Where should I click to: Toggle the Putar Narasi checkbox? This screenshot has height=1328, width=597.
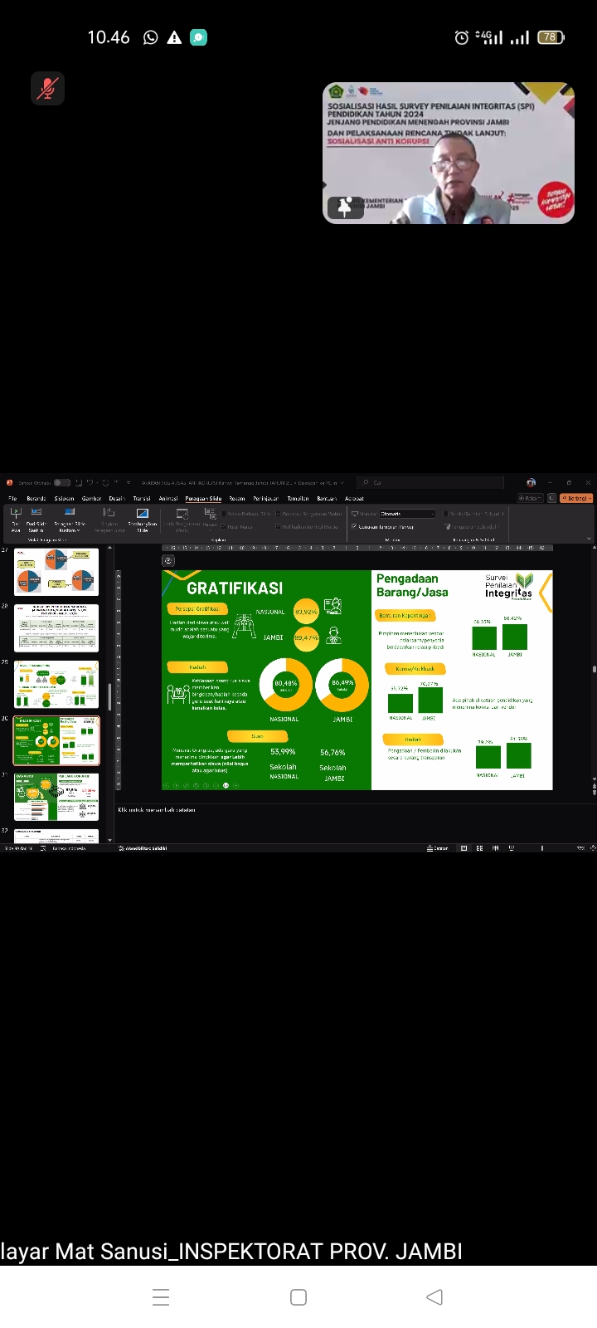click(224, 526)
